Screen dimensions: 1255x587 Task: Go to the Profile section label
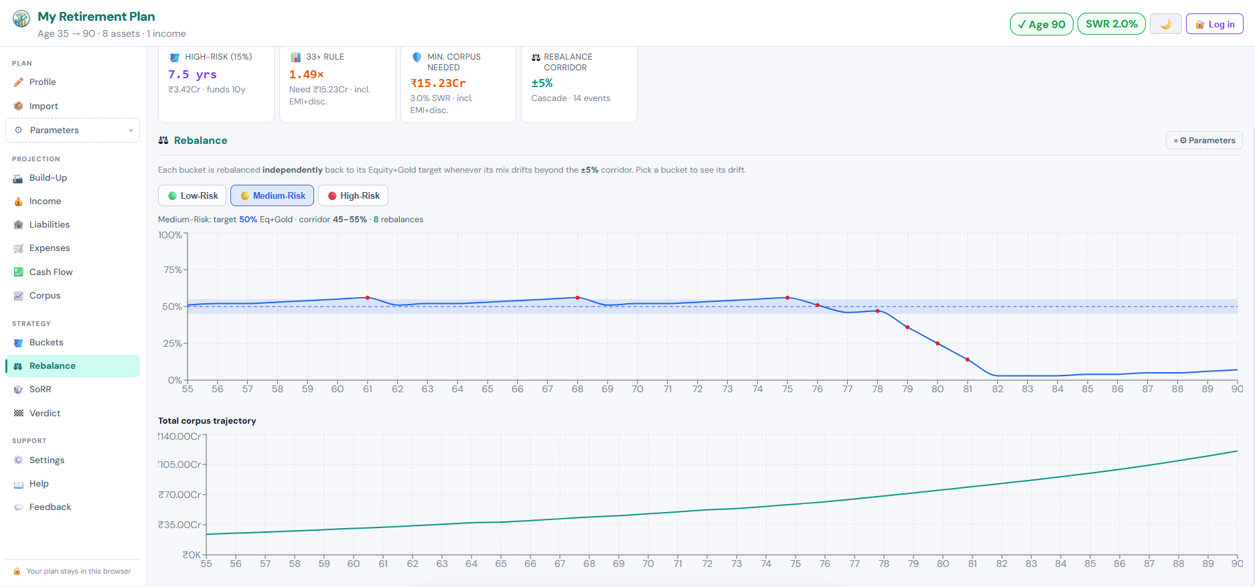pos(43,82)
